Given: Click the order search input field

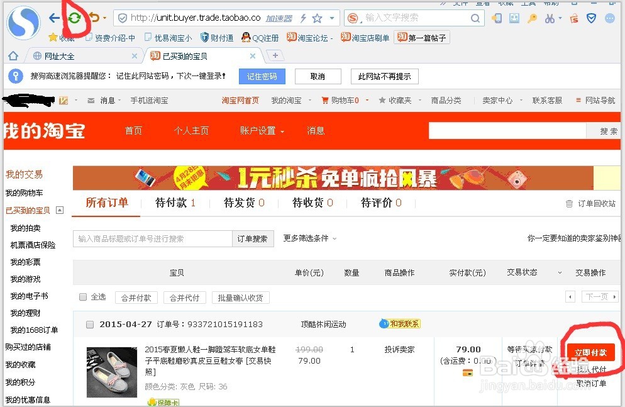Looking at the screenshot, I should [x=153, y=239].
